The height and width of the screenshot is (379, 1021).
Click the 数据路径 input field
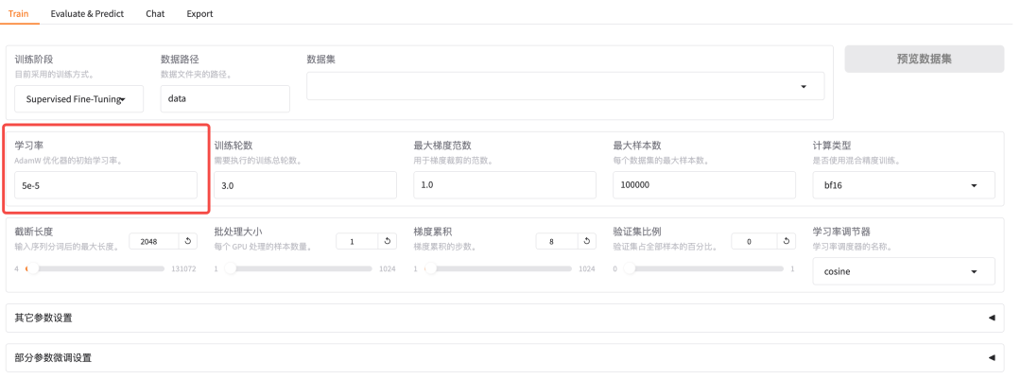tap(225, 99)
